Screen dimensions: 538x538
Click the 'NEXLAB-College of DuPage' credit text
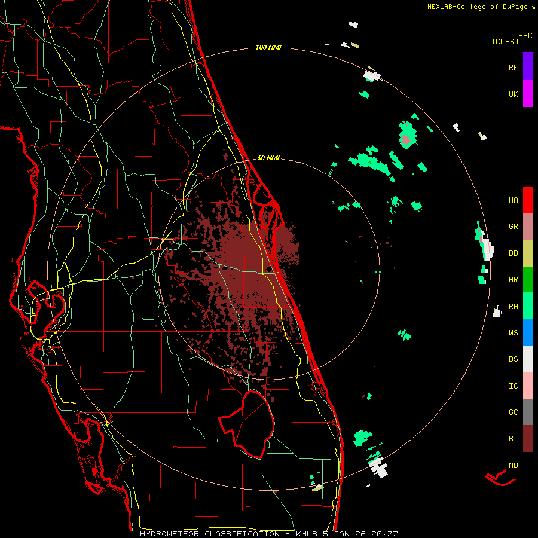click(x=478, y=7)
